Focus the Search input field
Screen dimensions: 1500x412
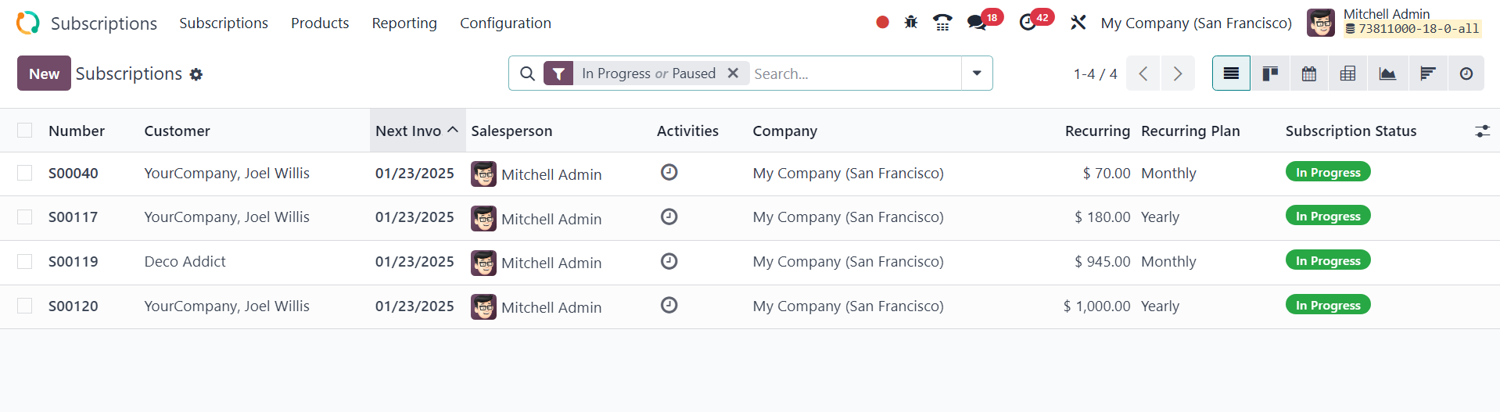coord(852,73)
